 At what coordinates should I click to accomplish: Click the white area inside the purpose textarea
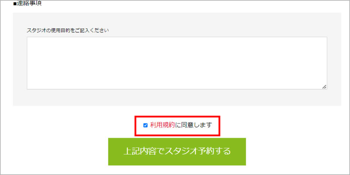point(177,63)
